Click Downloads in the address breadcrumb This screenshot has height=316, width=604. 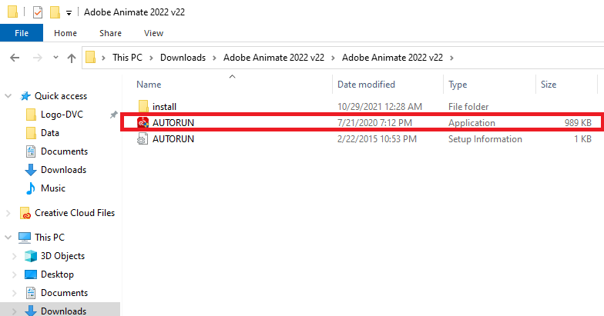click(x=183, y=58)
